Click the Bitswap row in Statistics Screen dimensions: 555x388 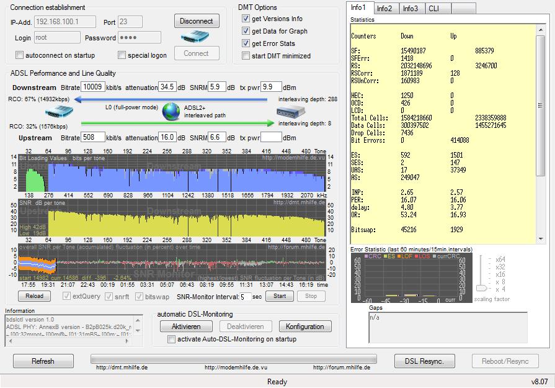407,230
